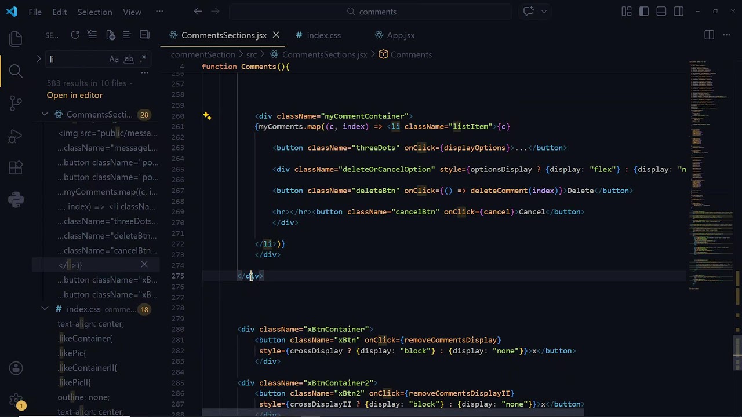Go back with the navigation arrow
Viewport: 742px width, 417px height.
point(198,11)
